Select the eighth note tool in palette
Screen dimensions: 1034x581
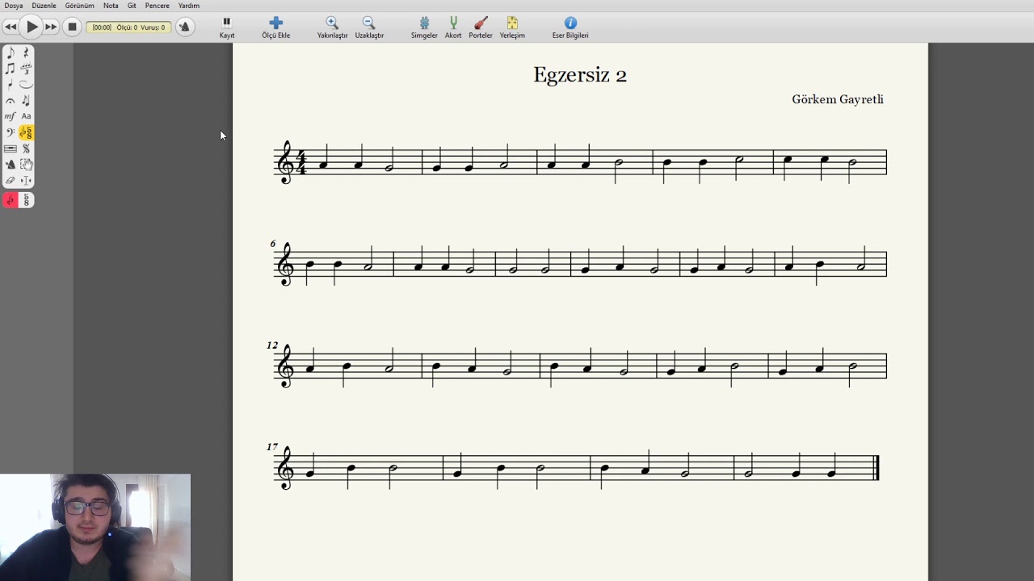pyautogui.click(x=11, y=52)
